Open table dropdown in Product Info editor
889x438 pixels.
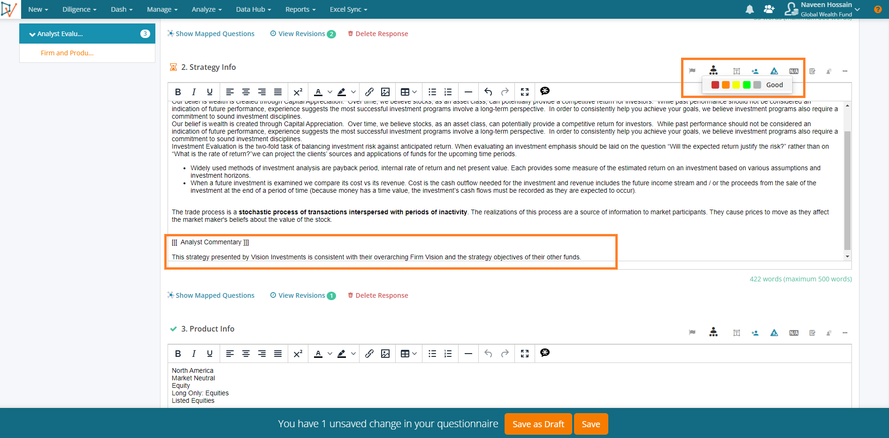(409, 354)
